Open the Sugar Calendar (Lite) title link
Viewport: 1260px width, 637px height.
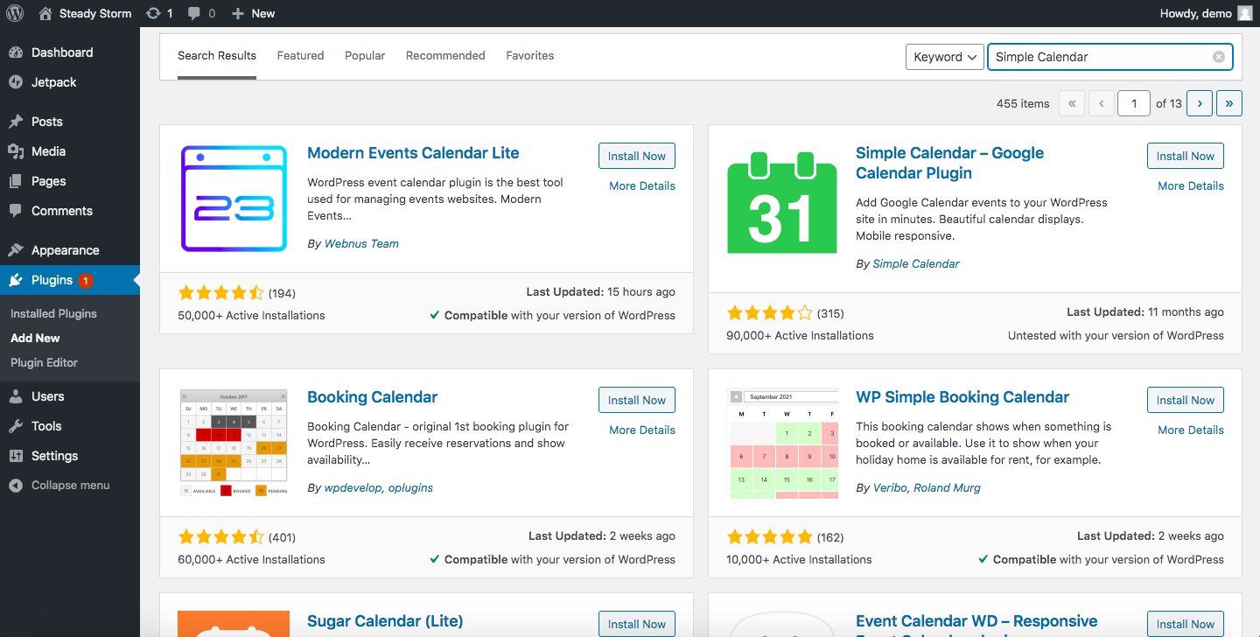point(385,622)
